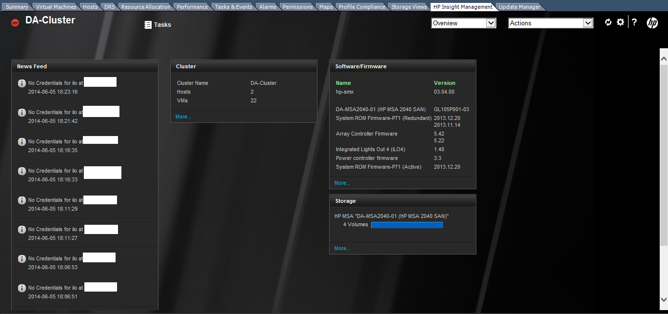Click the 4 Volumes label
Viewport: 668px width, 314px height.
[x=355, y=225]
